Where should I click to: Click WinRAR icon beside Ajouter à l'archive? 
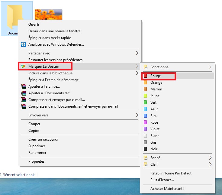coord(24,86)
